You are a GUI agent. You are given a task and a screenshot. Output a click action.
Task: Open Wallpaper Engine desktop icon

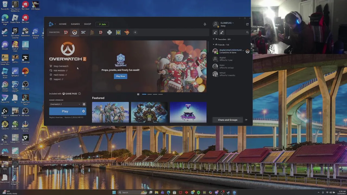point(36,32)
